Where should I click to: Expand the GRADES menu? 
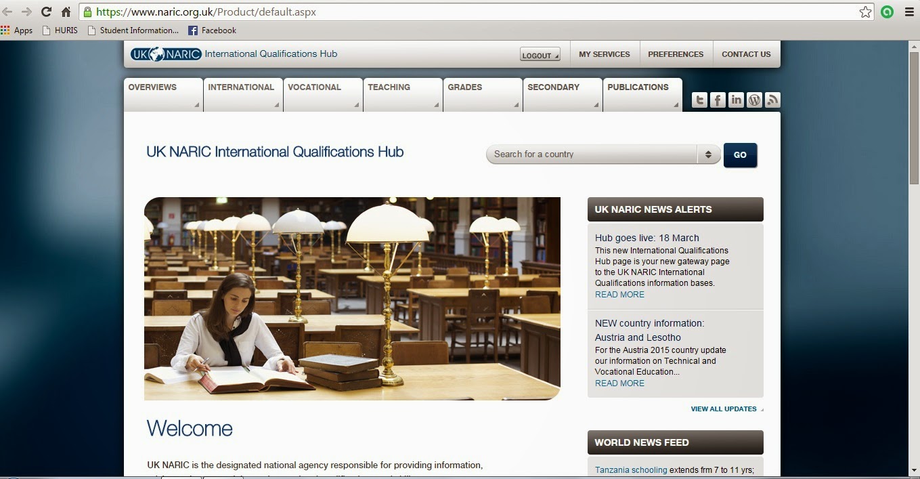coord(483,95)
